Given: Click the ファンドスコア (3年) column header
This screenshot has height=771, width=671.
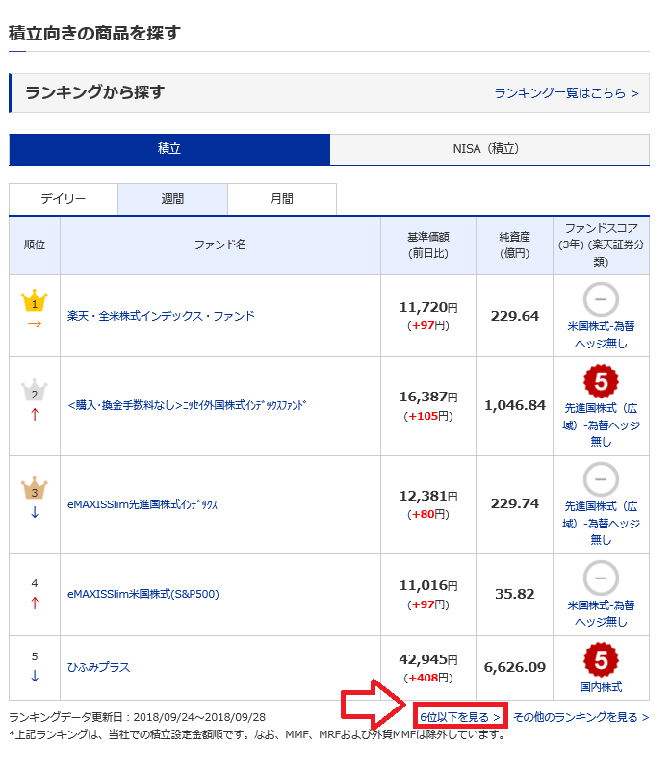Looking at the screenshot, I should coord(601,244).
